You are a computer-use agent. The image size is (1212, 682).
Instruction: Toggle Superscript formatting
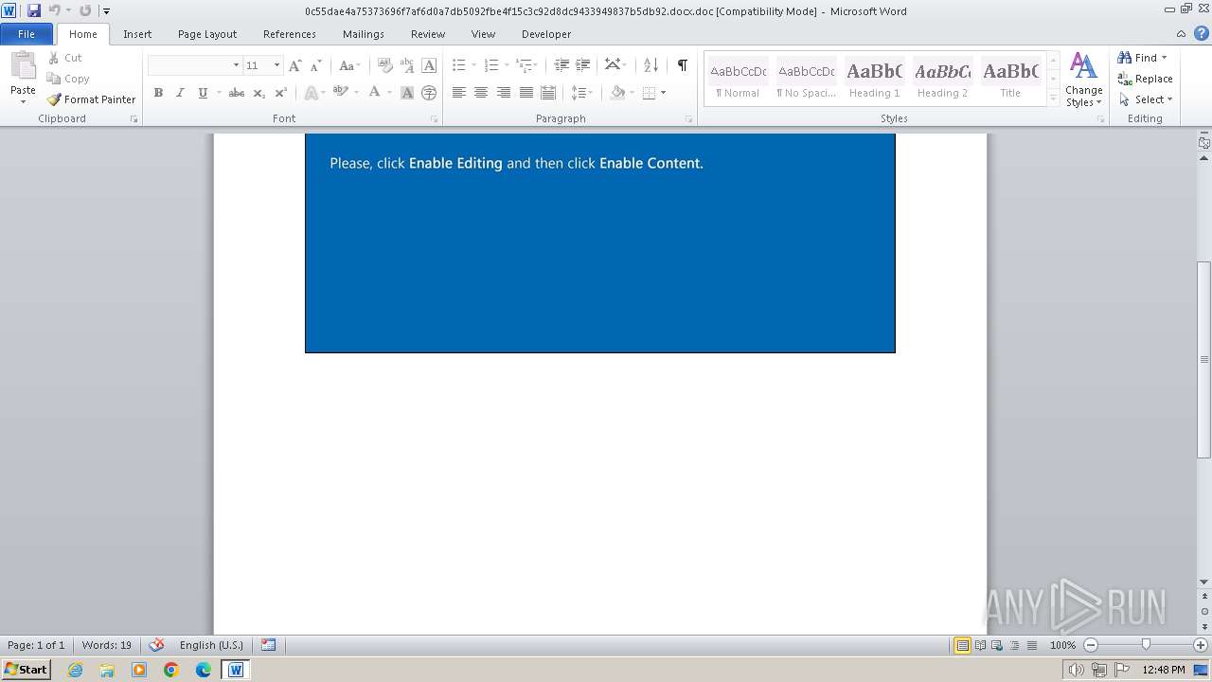click(281, 93)
